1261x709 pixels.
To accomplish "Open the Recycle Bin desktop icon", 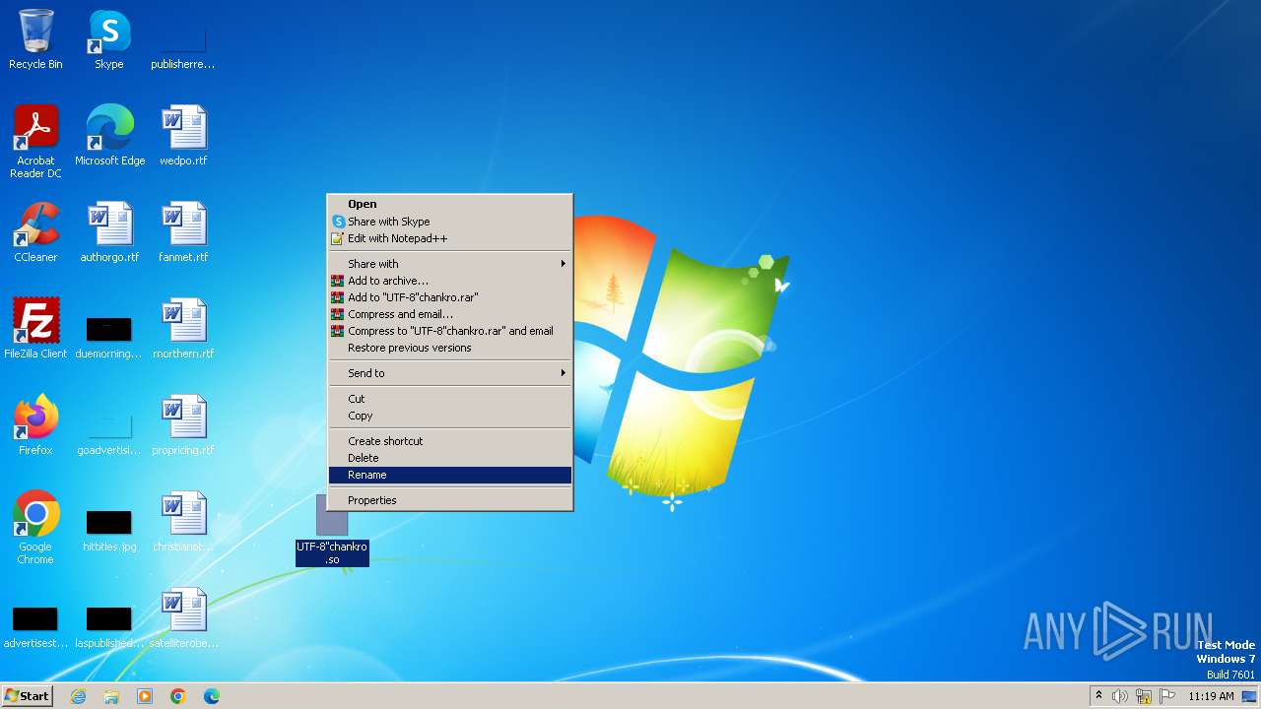I will (x=35, y=39).
